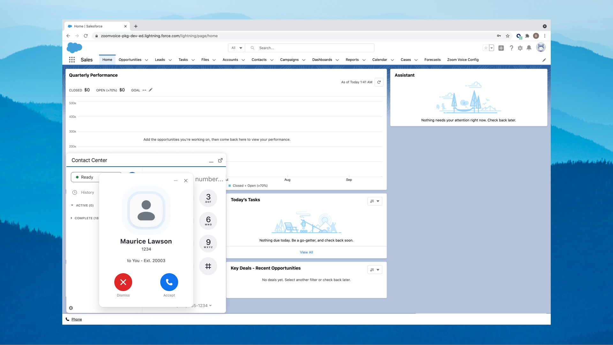Switch to the Forecasts tab
Image resolution: width=613 pixels, height=345 pixels.
[432, 60]
